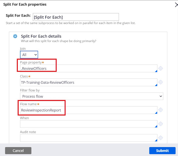178x156 pixels.
Task: Open the Page property target picker icon
Action: pyautogui.click(x=160, y=68)
